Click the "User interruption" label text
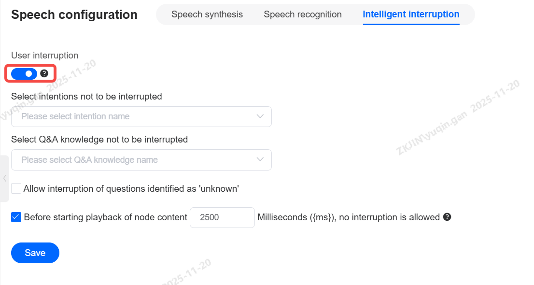The height and width of the screenshot is (285, 534). tap(44, 56)
